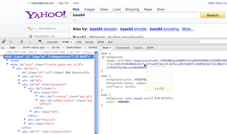Open the command line toggle icon

pyautogui.click(x=40, y=42)
